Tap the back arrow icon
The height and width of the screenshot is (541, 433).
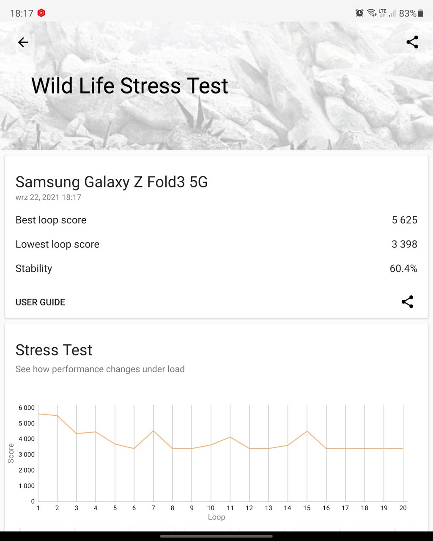coord(23,42)
